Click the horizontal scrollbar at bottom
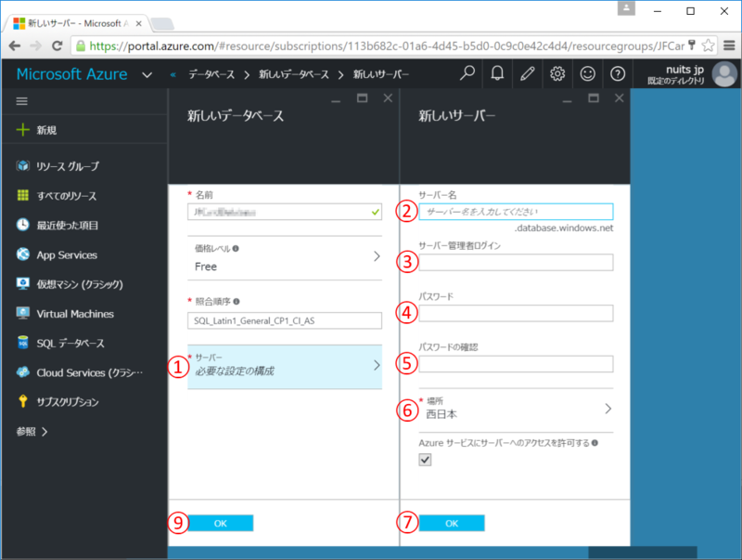 pyautogui.click(x=642, y=552)
